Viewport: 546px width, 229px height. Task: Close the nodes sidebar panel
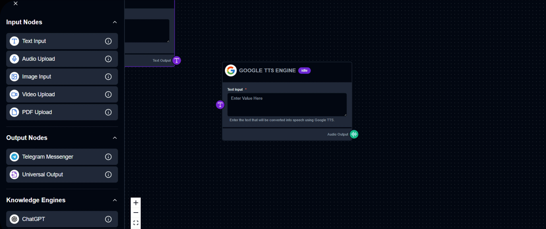16,3
